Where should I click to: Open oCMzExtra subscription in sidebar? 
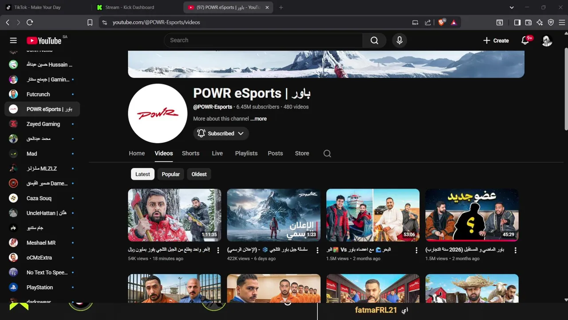[42, 258]
